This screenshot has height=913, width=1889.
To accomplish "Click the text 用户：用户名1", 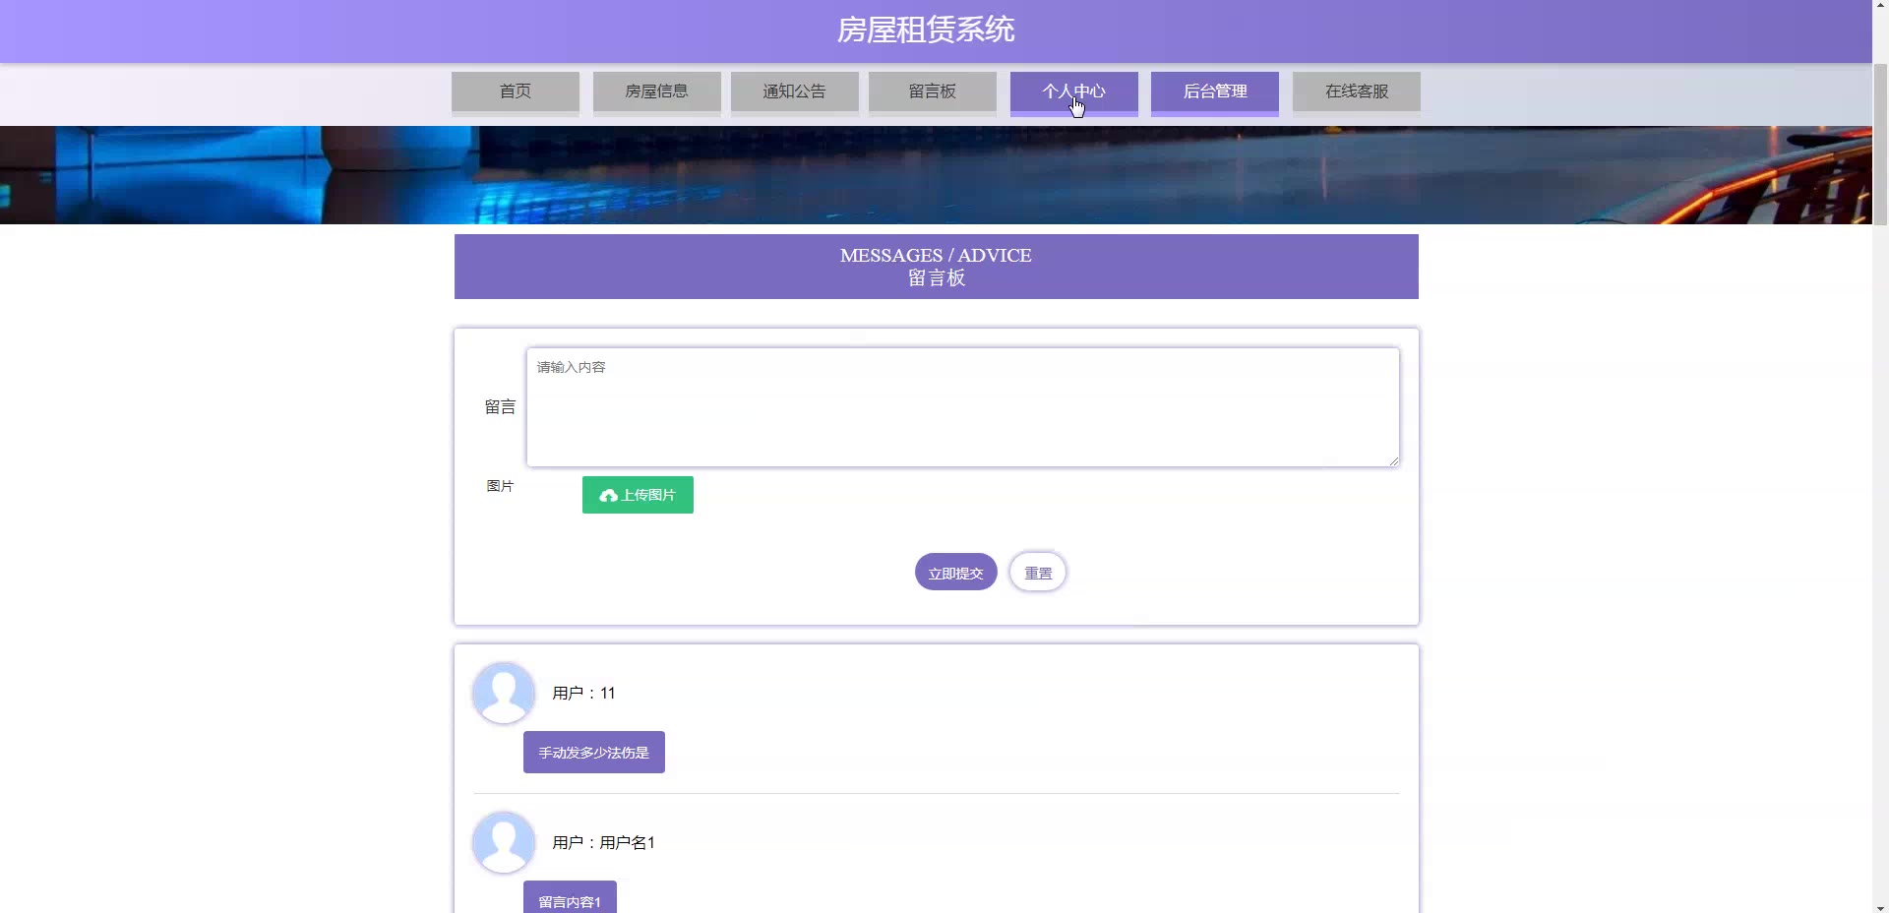I will [x=603, y=843].
